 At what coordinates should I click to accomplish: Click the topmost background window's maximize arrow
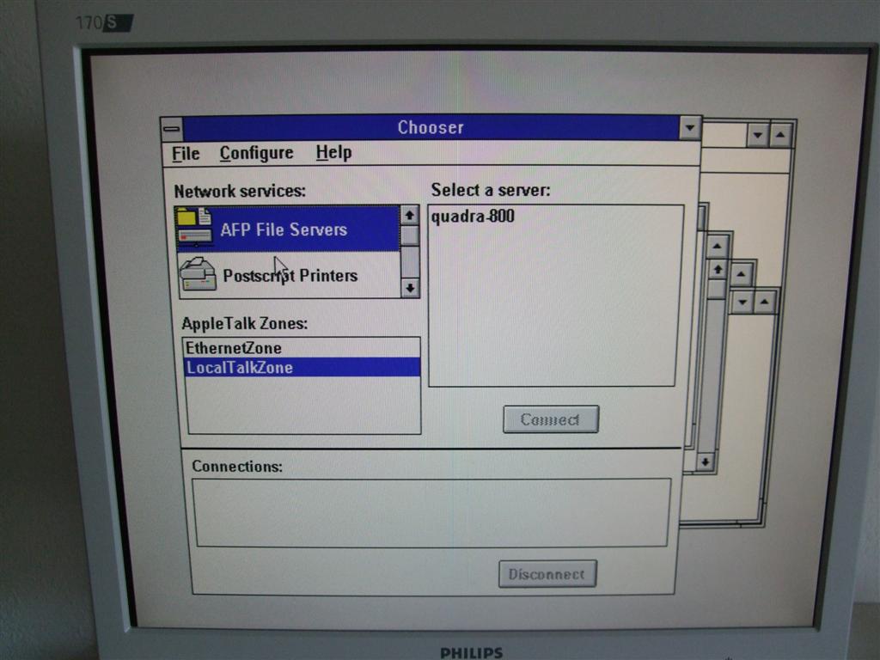pos(780,135)
